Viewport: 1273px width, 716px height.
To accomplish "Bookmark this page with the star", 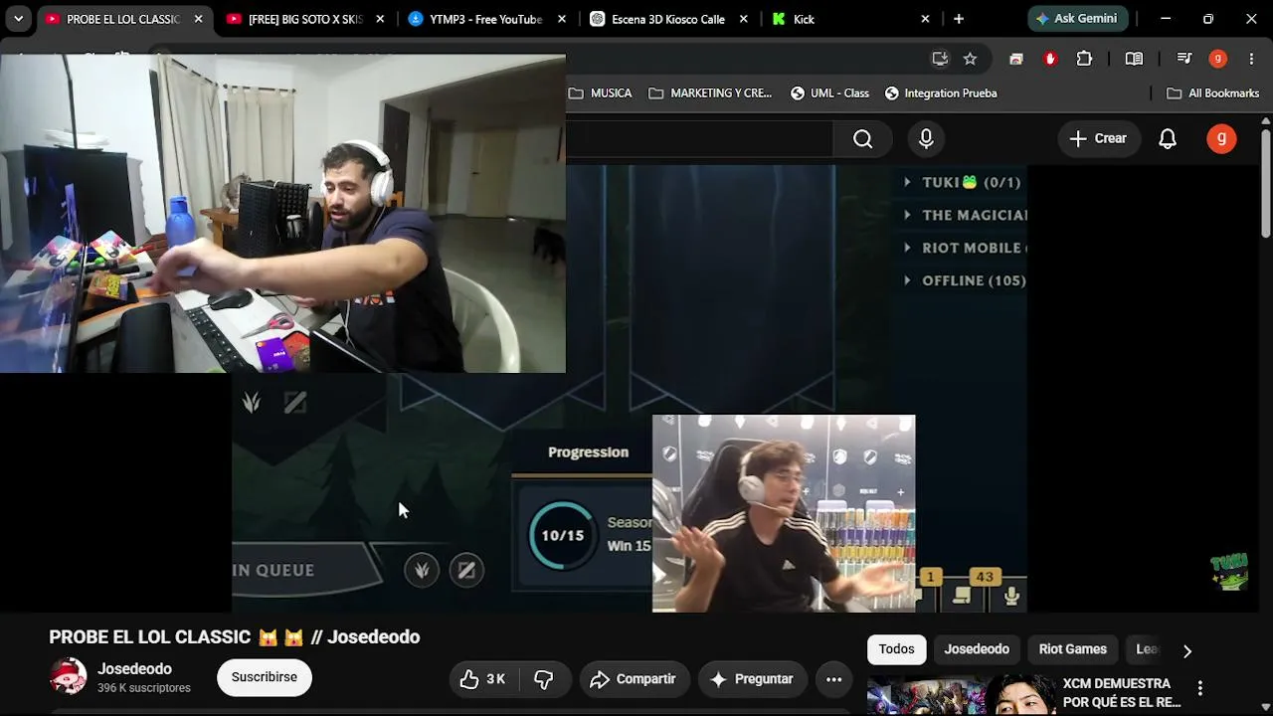I will pyautogui.click(x=970, y=59).
